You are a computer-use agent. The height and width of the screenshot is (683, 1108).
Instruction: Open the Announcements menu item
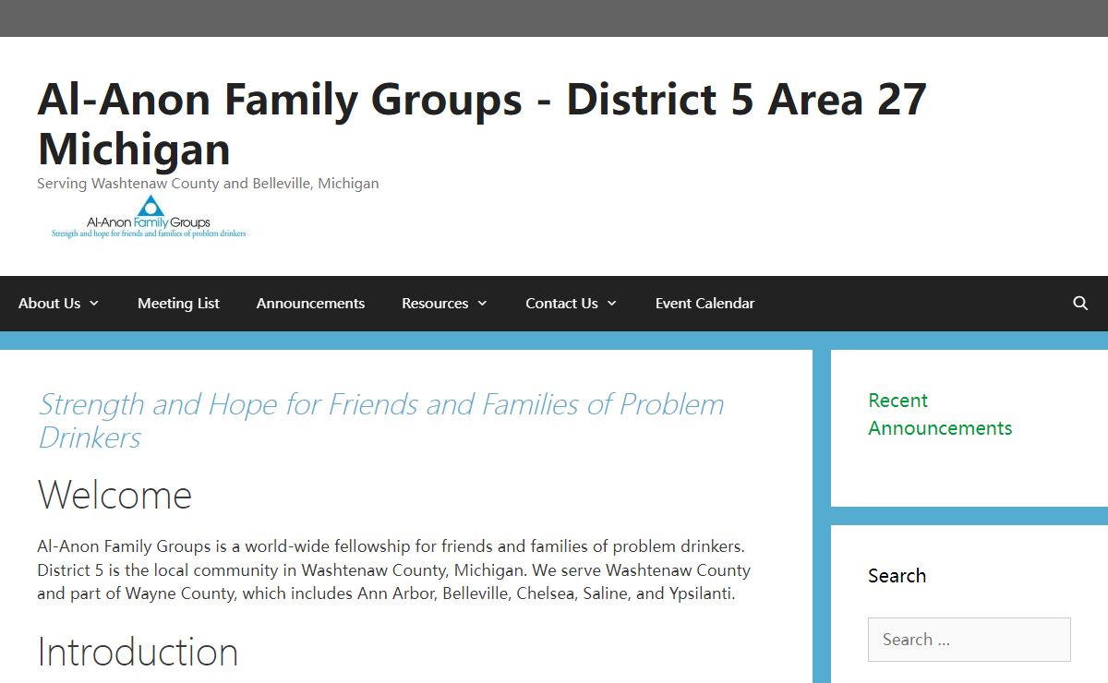click(310, 304)
